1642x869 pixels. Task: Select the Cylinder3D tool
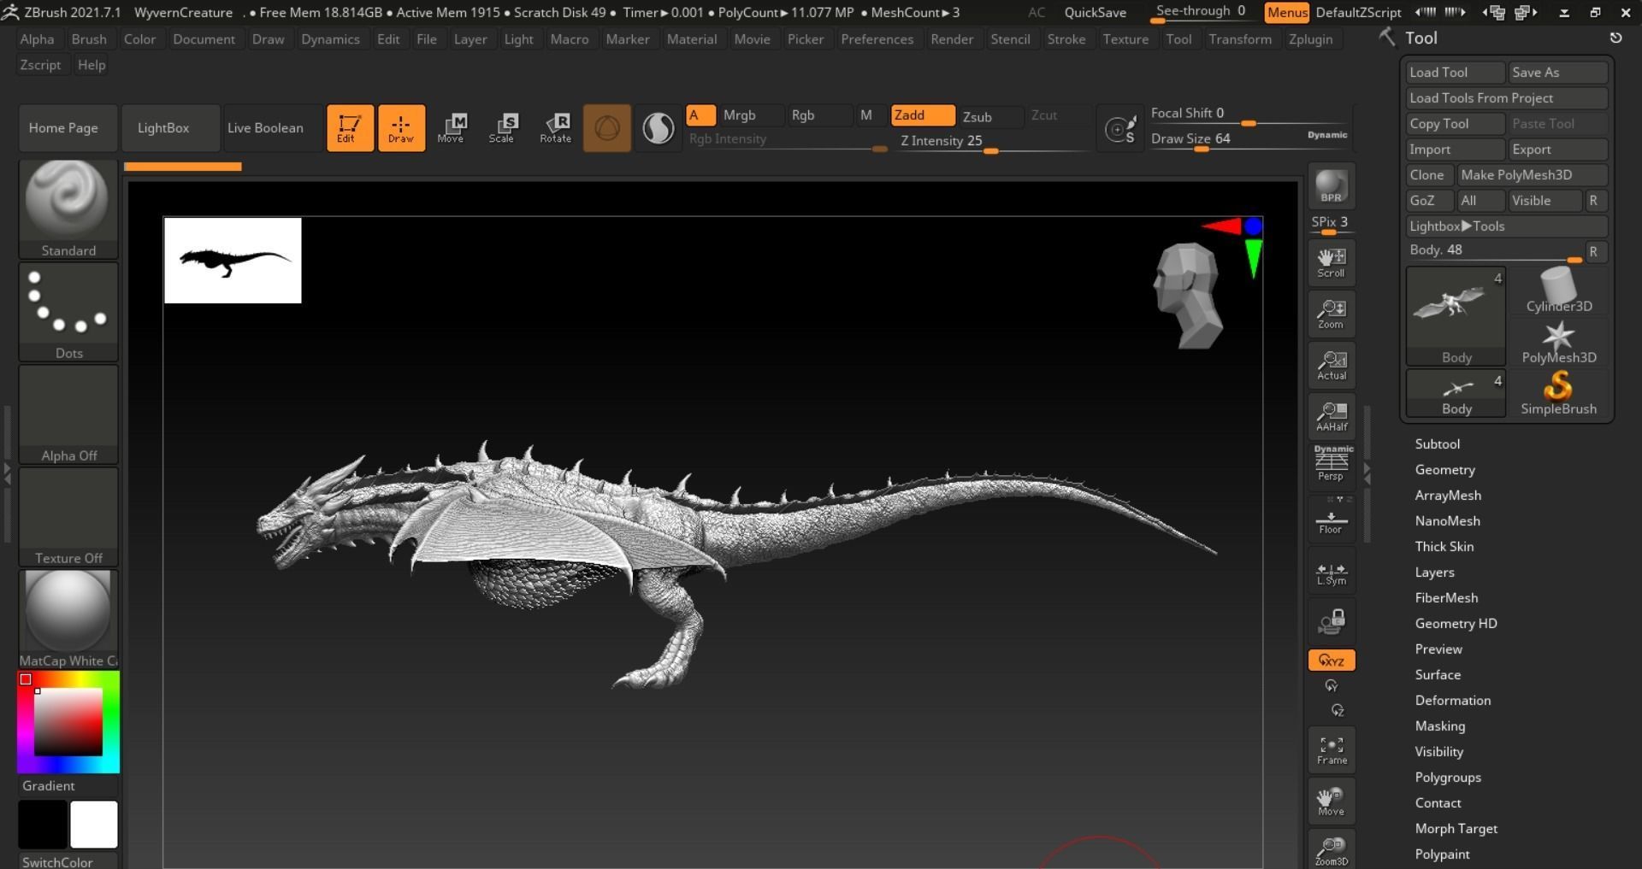(1558, 290)
